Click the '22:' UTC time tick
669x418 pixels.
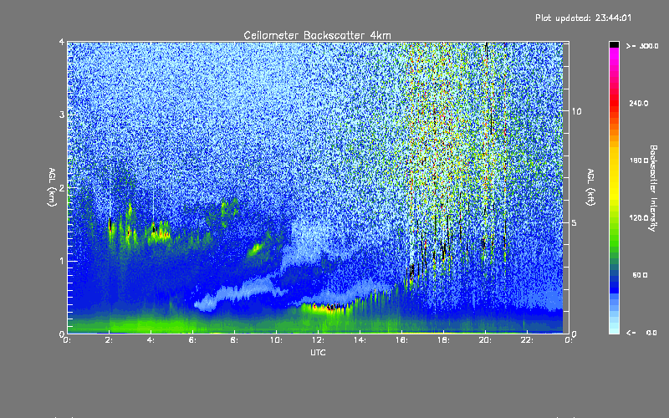527,340
